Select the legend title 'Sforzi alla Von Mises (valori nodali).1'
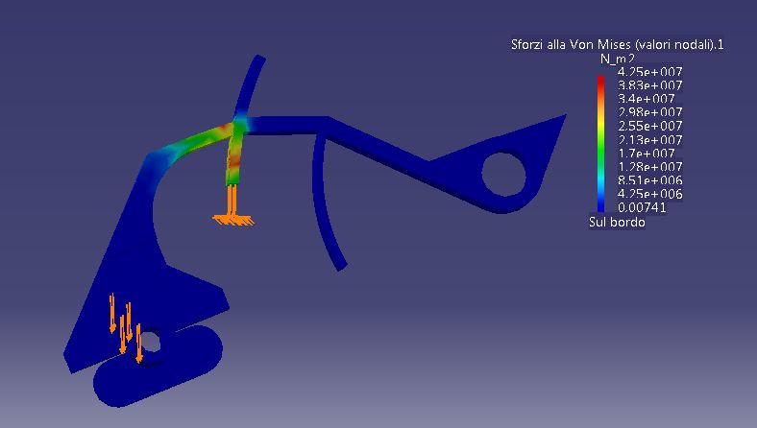 (x=617, y=45)
